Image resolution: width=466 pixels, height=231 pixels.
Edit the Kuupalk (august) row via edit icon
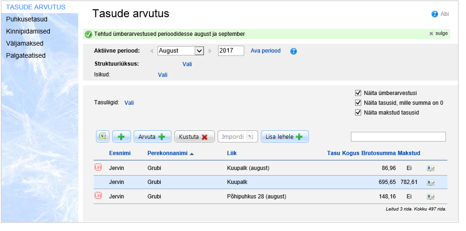431,169
